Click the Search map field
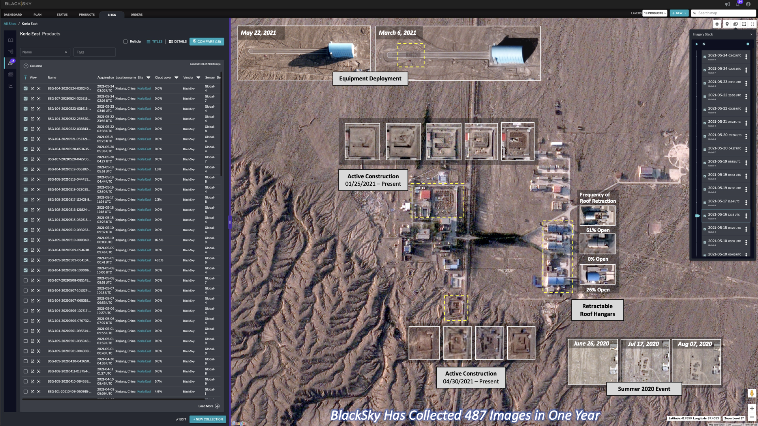This screenshot has width=758, height=426. coord(723,13)
